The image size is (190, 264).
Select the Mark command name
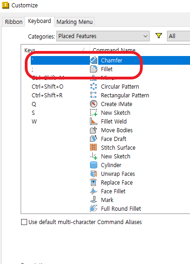coord(107,200)
